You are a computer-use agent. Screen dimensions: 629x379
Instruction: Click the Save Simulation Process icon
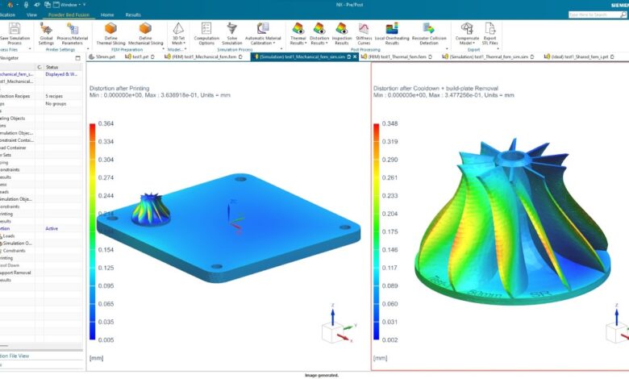coord(15,29)
